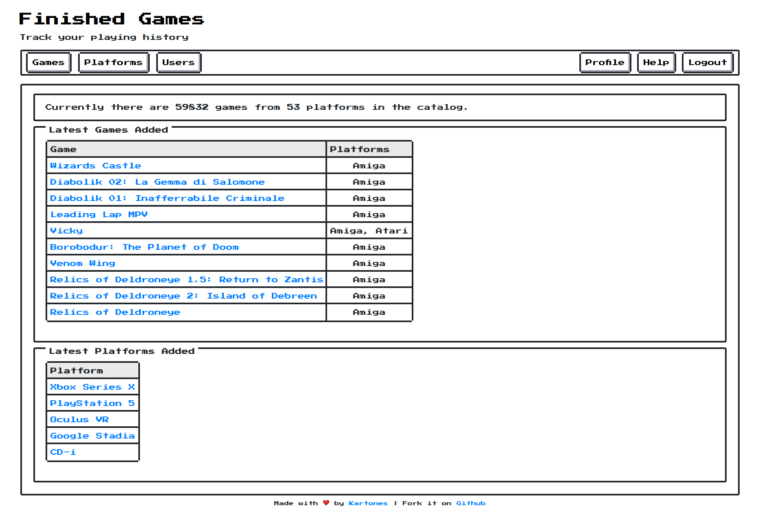Click the Platform table header
760x517 pixels.
[93, 371]
